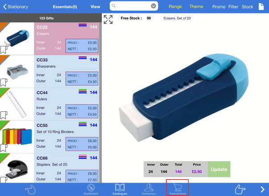The image size is (269, 196).
Task: Switch to the Customers tab
Action: 149,189
